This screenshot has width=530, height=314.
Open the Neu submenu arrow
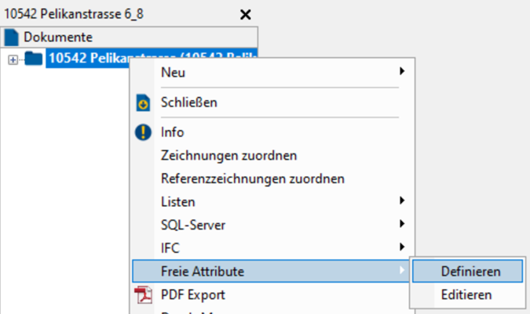pyautogui.click(x=402, y=72)
